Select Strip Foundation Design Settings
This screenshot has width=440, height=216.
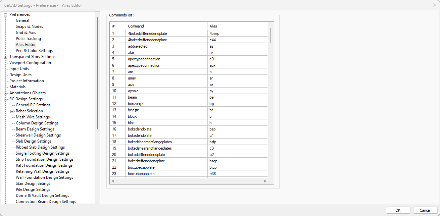45,159
